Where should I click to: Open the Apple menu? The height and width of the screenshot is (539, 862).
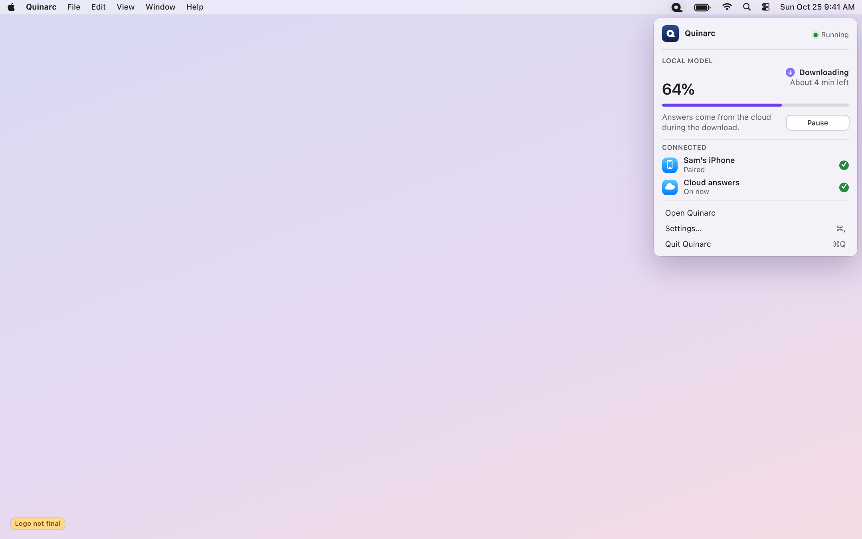pyautogui.click(x=11, y=7)
